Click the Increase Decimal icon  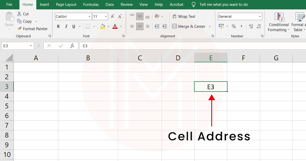pos(251,26)
